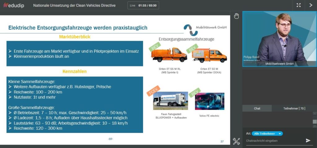Click the FCEV orange badge
The width and height of the screenshot is (317, 148).
coord(154,91)
